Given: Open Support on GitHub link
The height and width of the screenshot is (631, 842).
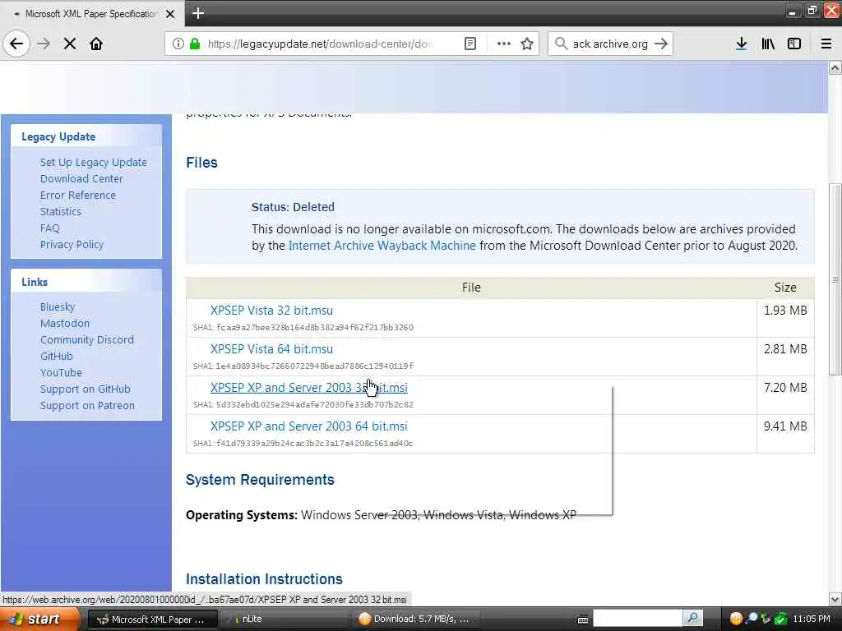Looking at the screenshot, I should [85, 389].
